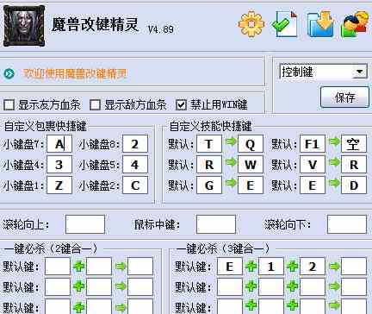This screenshot has width=372, height=314.
Task: Enable 显示敌方血条 checkbox
Action: [x=95, y=105]
